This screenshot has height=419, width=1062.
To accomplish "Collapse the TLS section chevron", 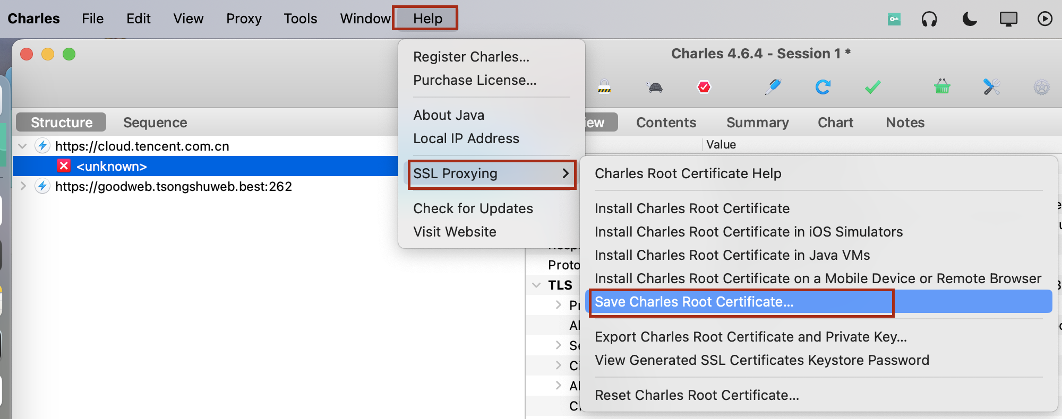I will tap(536, 285).
